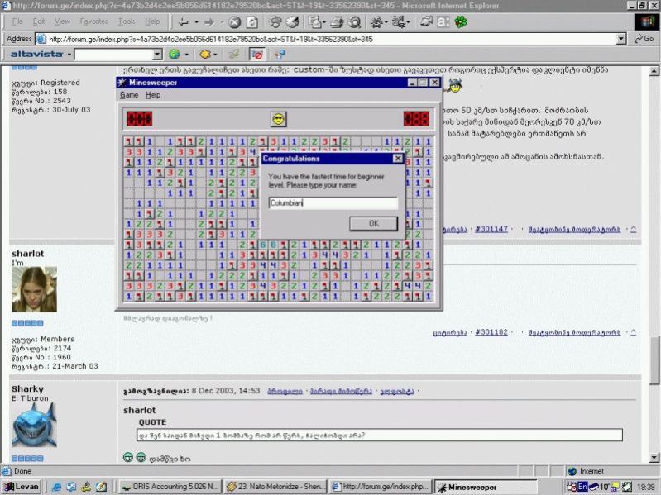Open Minesweeper Game menu
Viewport: 661px width, 495px height.
click(129, 95)
